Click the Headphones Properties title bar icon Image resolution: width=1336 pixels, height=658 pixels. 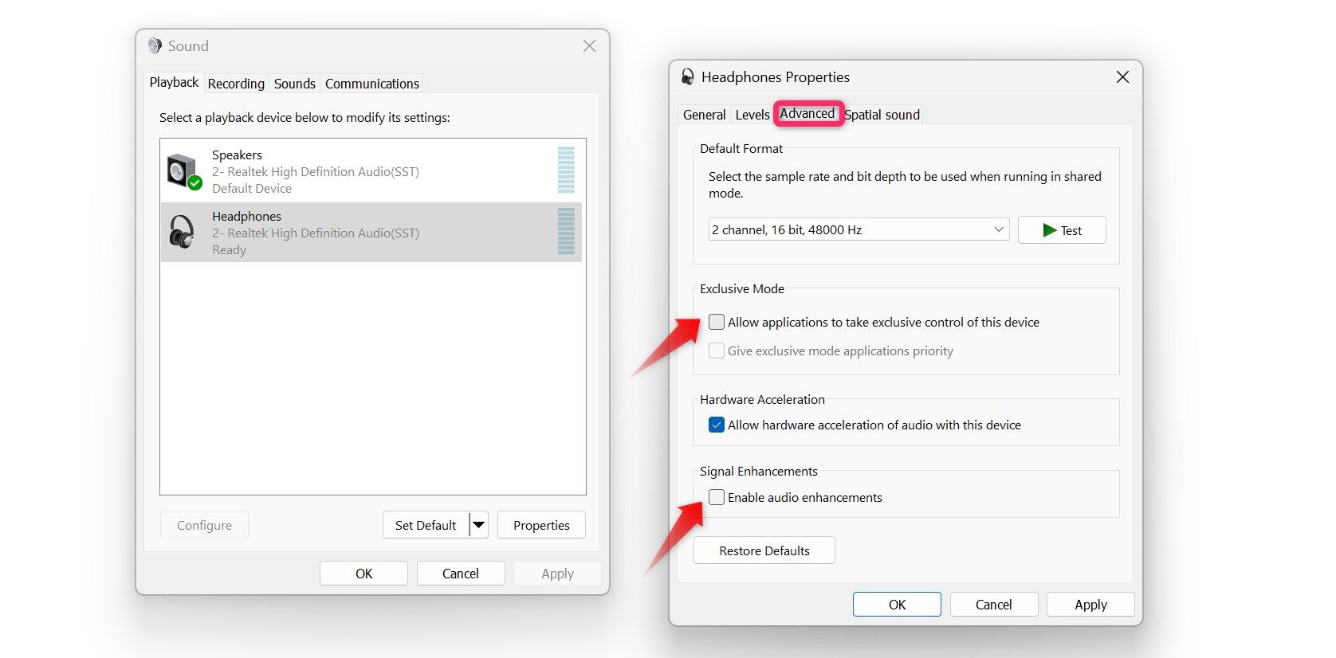687,76
